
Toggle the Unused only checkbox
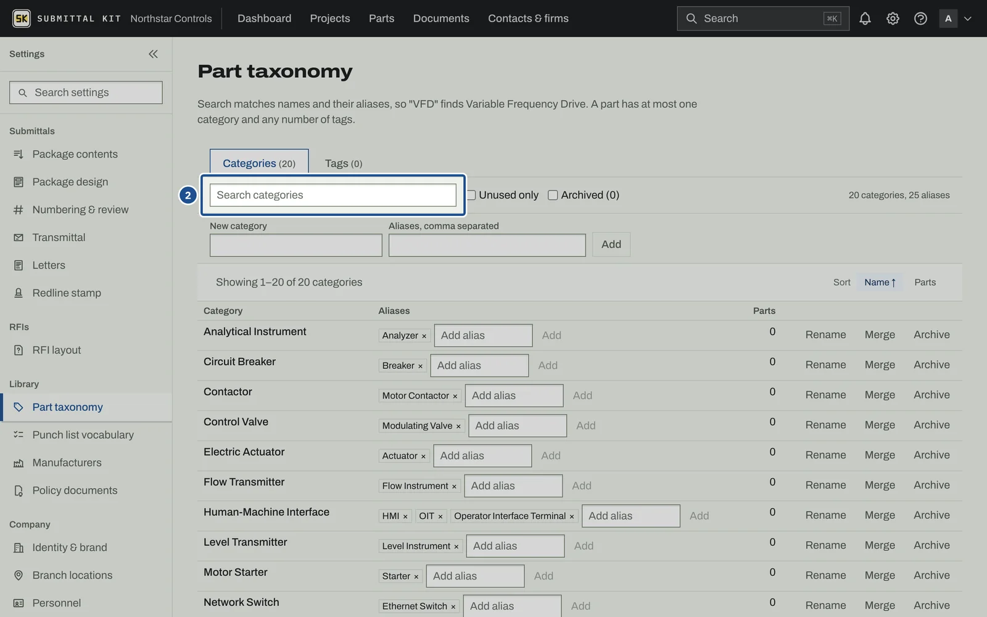[x=471, y=195]
